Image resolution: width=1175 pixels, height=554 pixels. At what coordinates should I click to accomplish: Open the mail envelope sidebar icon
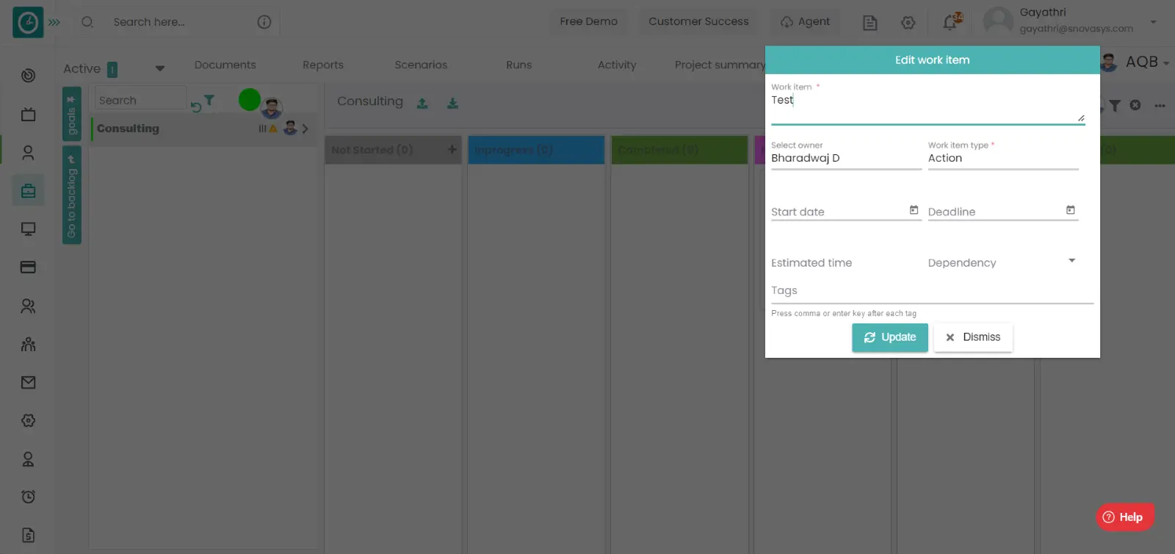pos(28,382)
